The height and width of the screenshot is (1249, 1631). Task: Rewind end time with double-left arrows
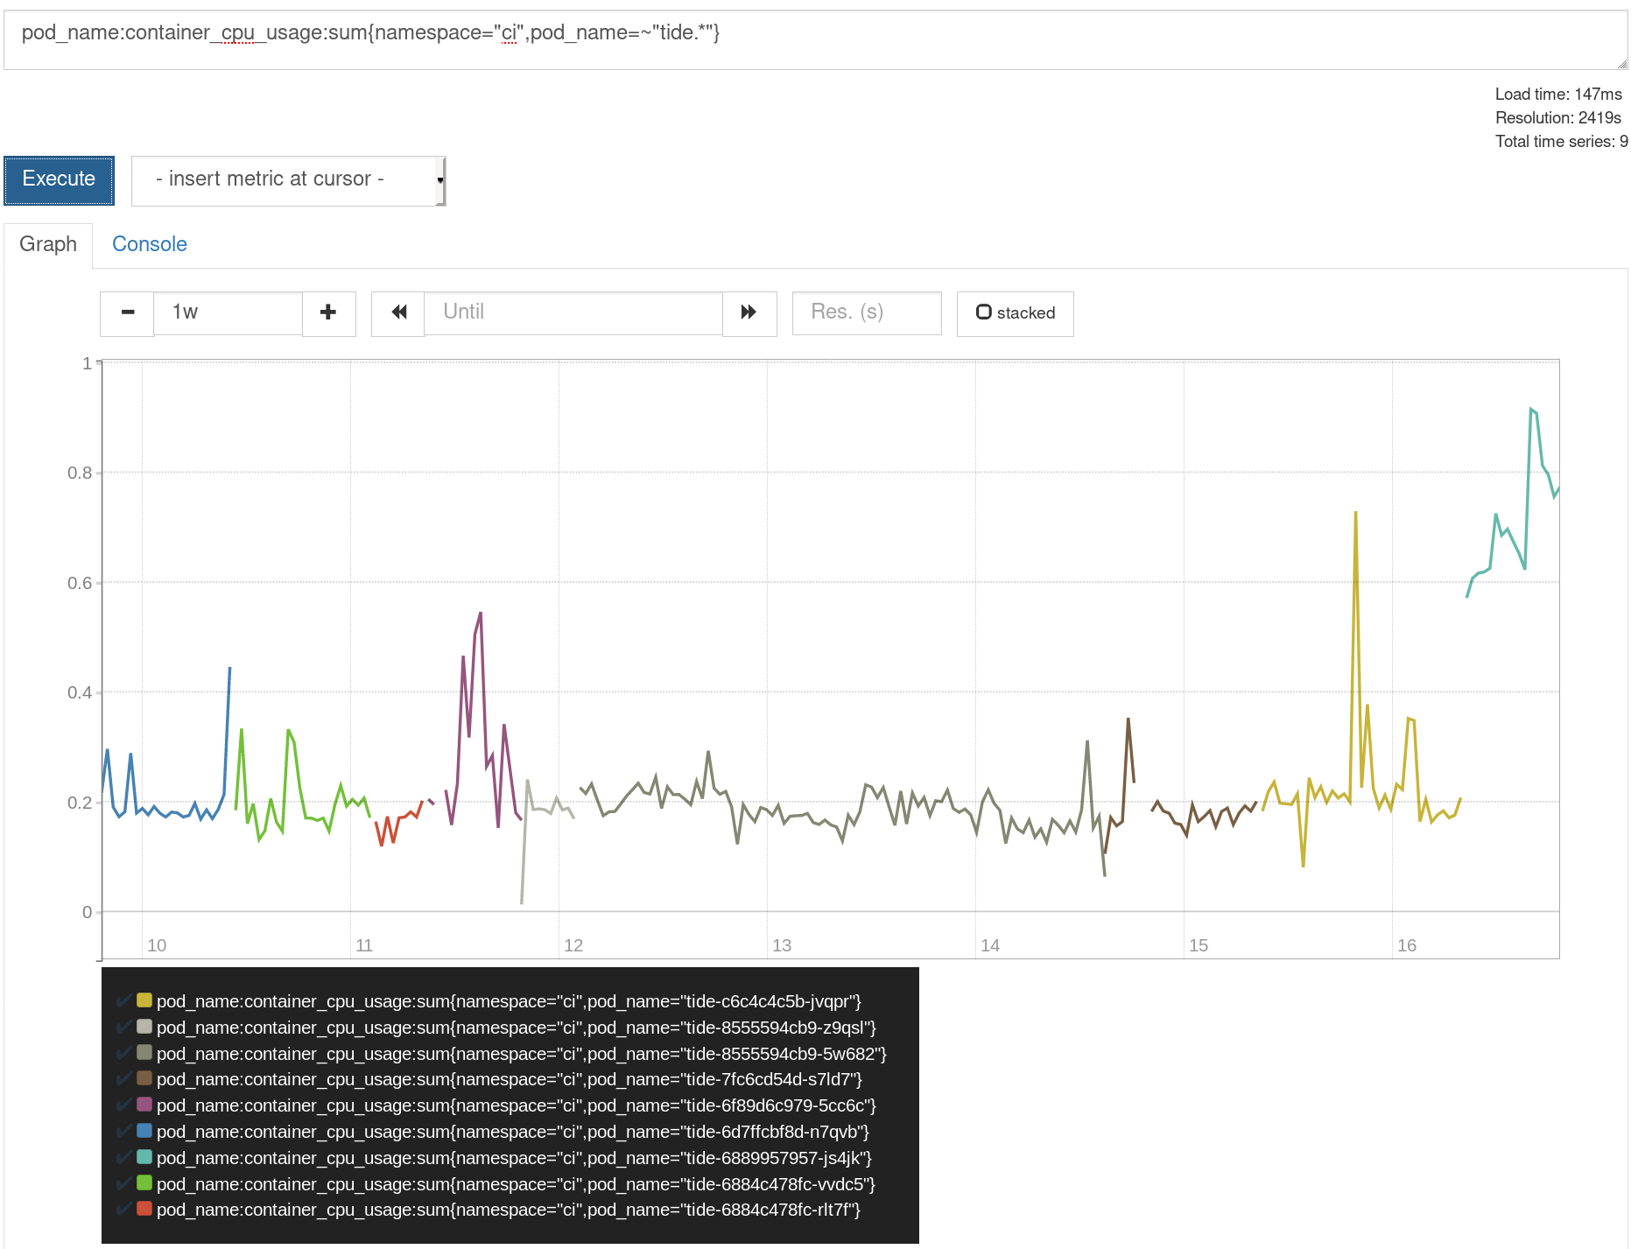pyautogui.click(x=398, y=313)
